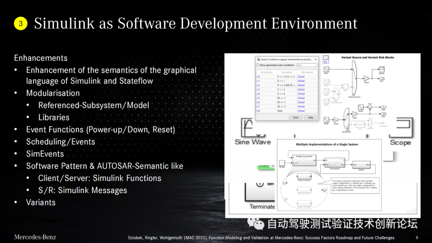Select the Vehicle subsystem block
Viewport: 432px width, 243px height.
(361, 165)
